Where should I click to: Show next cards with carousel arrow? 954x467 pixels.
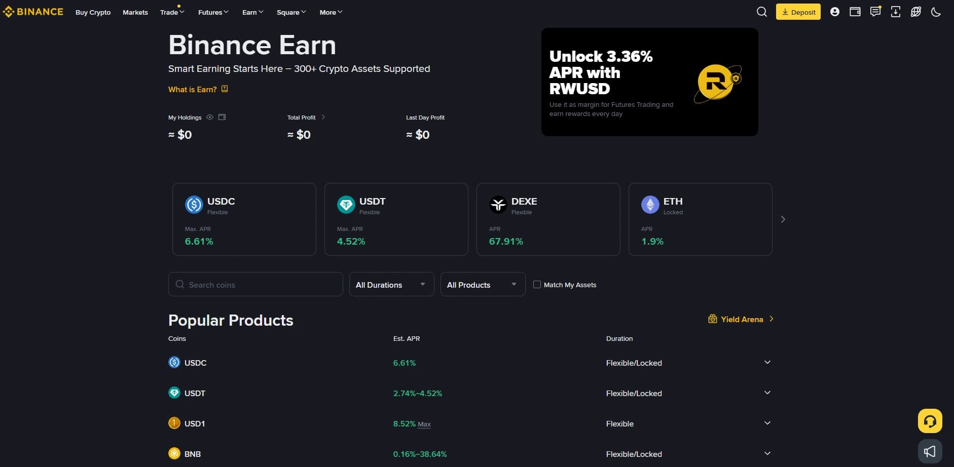pyautogui.click(x=783, y=219)
